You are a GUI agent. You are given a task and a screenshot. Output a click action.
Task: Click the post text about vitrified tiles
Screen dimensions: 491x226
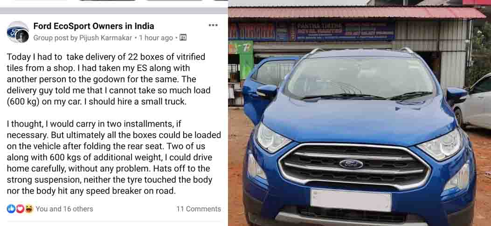114,124
